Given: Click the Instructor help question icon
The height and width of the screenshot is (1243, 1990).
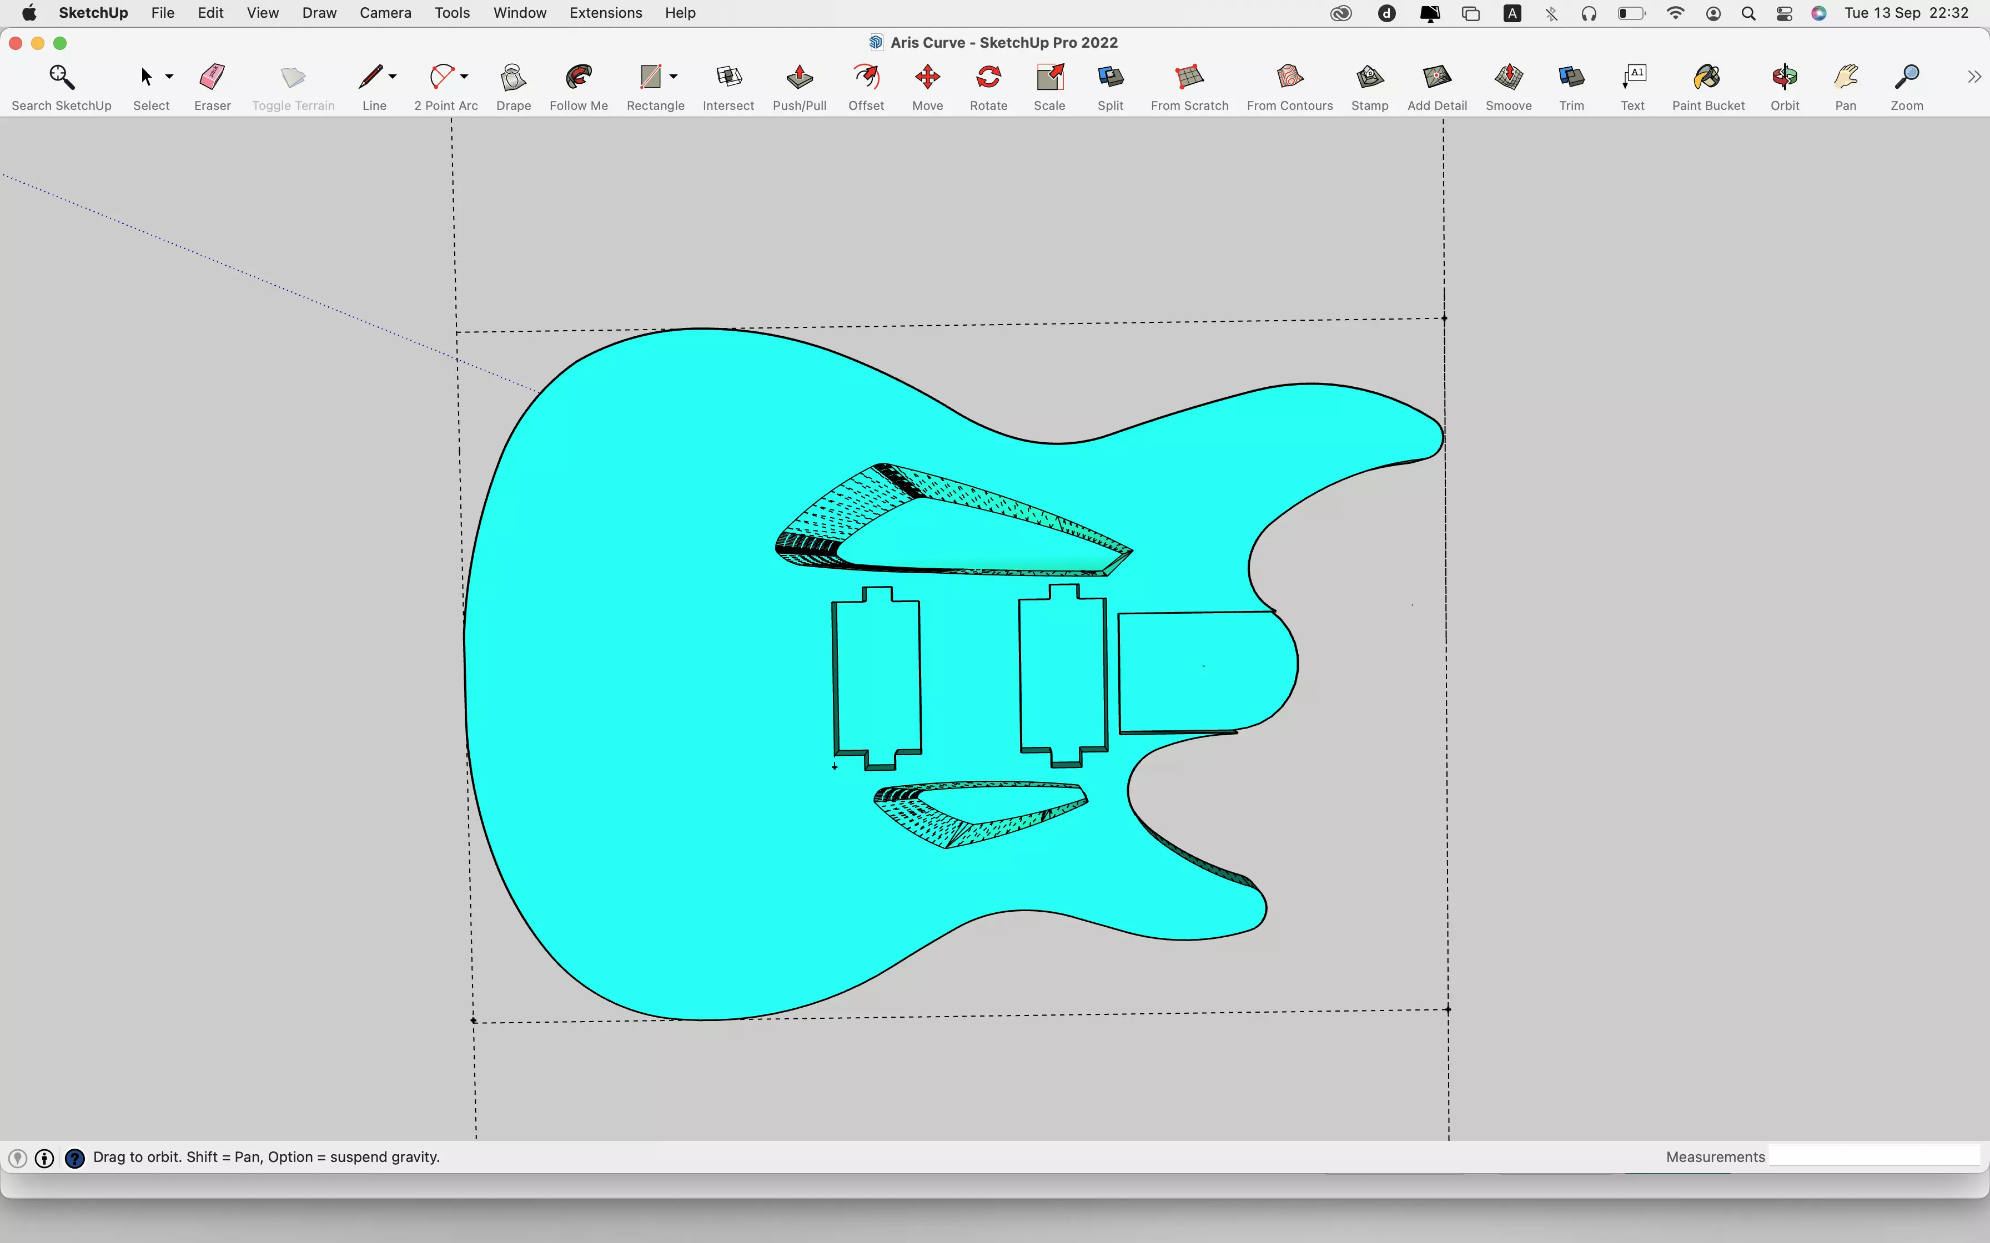Looking at the screenshot, I should coord(75,1158).
